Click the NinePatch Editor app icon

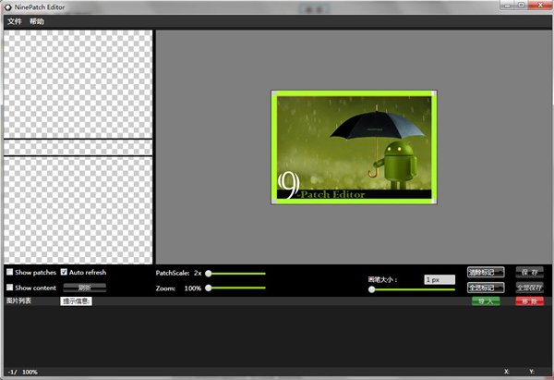pyautogui.click(x=7, y=7)
